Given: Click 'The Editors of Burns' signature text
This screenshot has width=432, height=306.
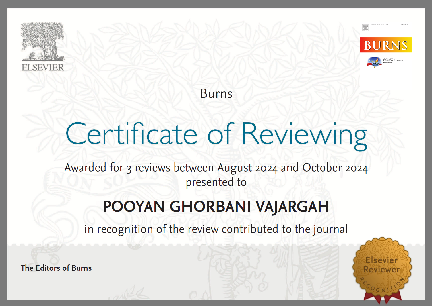Looking at the screenshot, I should tap(56, 268).
